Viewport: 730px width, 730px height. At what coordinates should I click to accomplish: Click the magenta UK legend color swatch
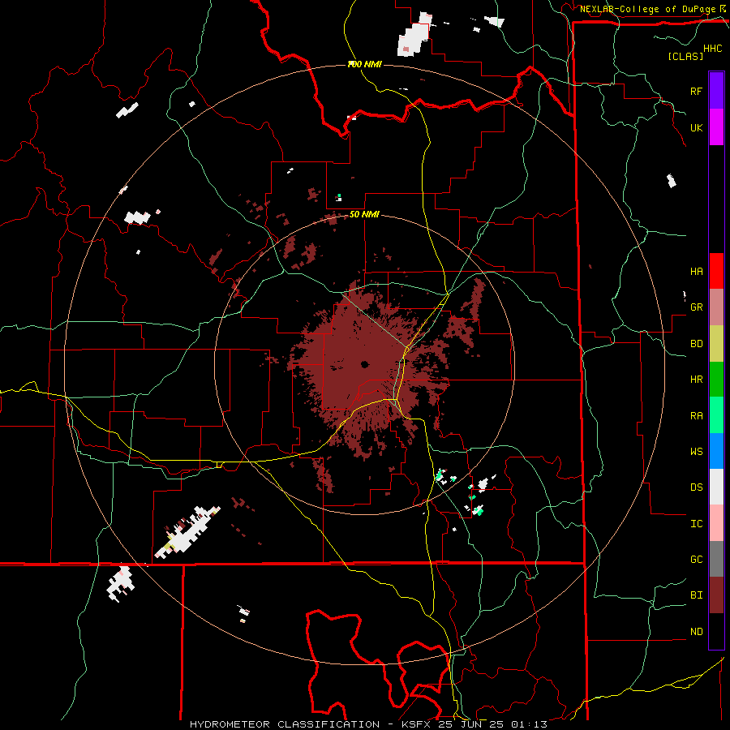coord(716,127)
